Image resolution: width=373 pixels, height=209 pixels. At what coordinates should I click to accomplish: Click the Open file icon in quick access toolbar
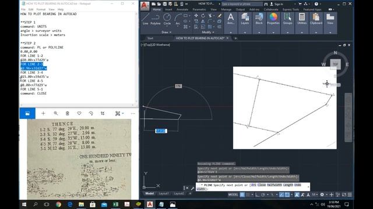(x=159, y=4)
